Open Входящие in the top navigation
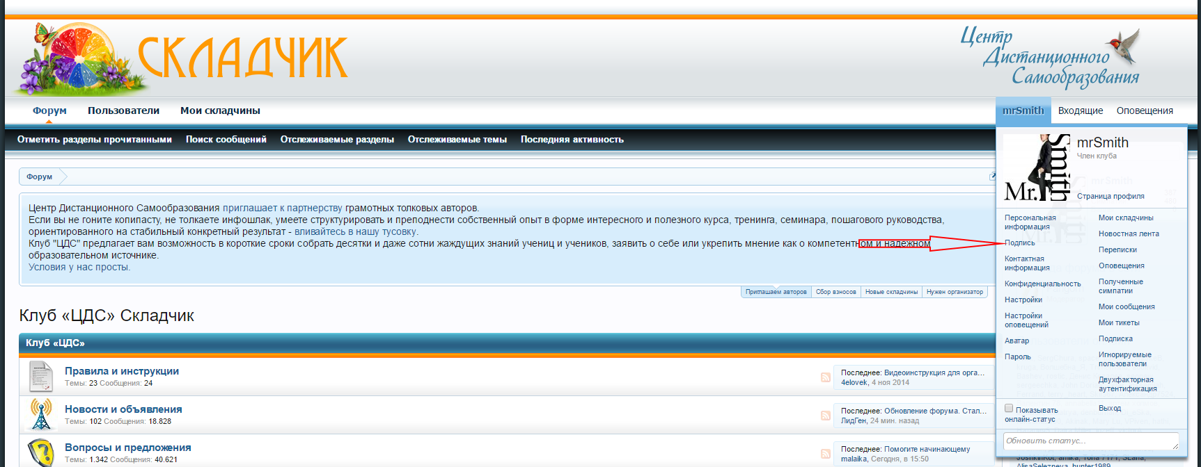1201x467 pixels. (x=1081, y=110)
